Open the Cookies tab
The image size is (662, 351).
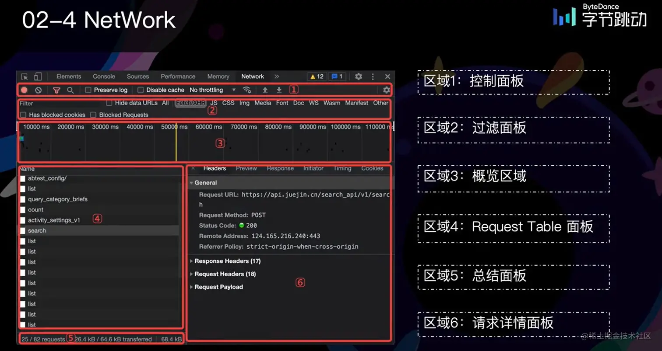(372, 168)
